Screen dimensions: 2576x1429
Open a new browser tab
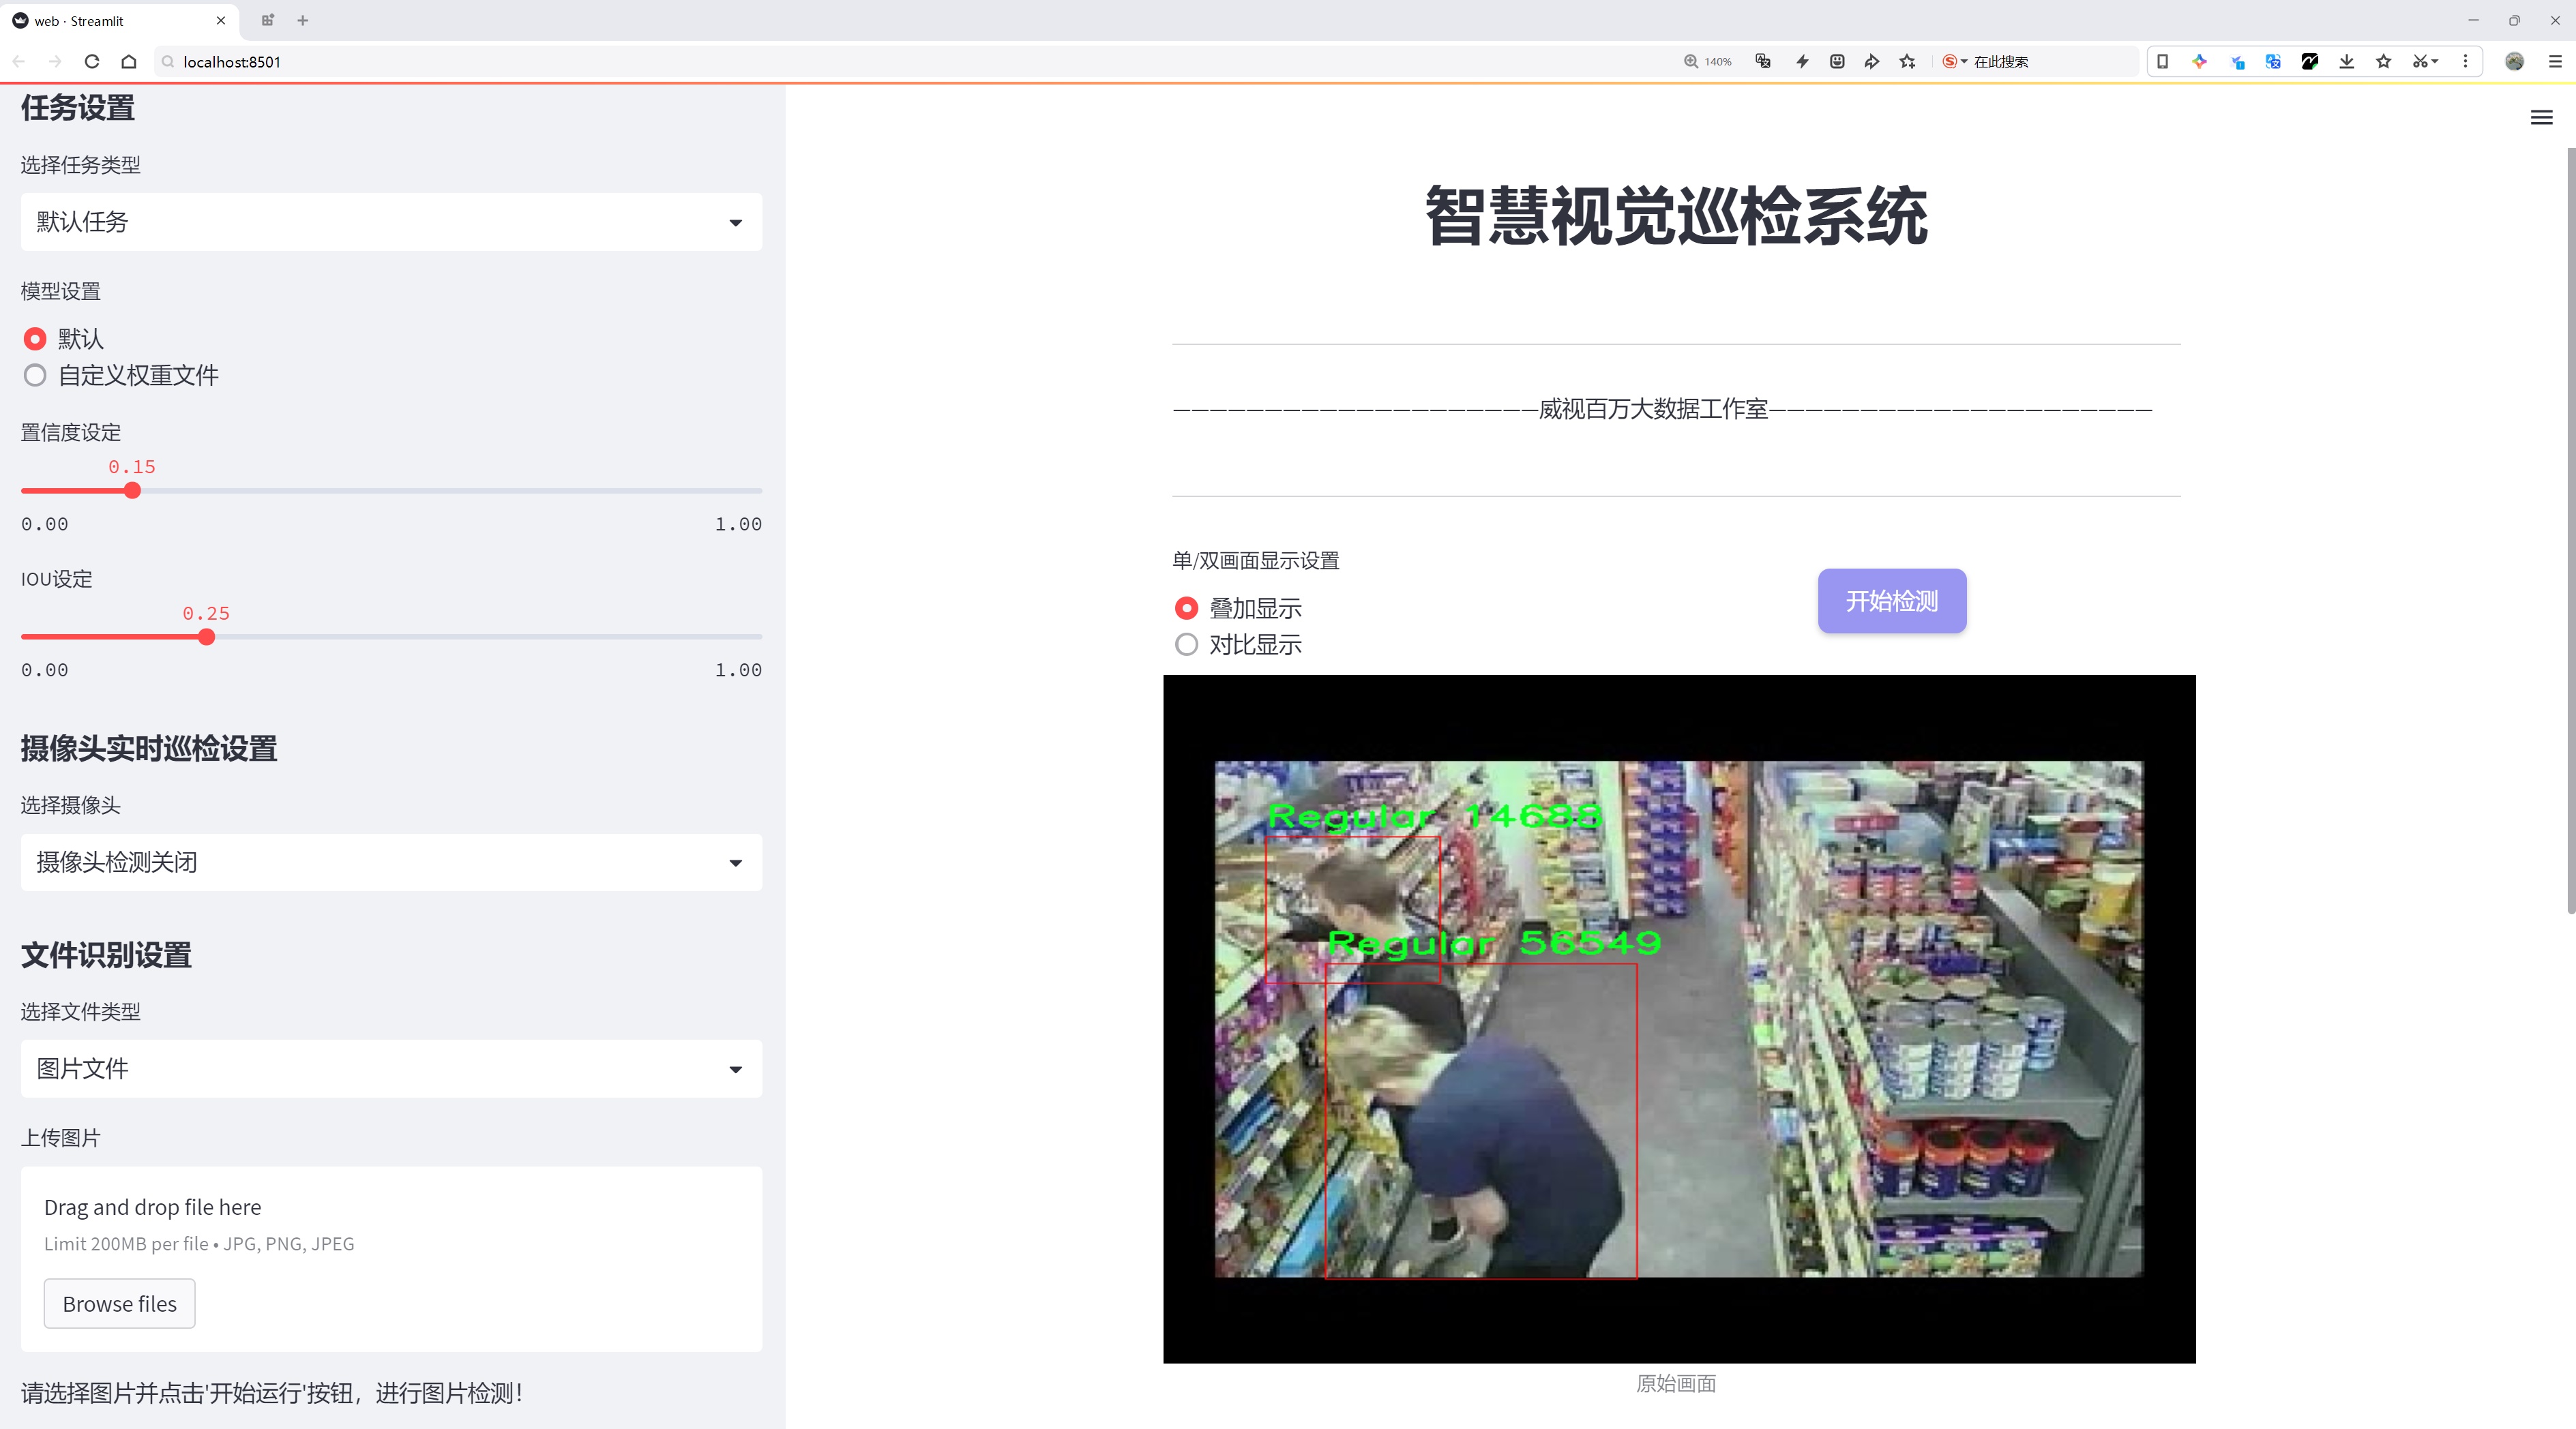[303, 20]
